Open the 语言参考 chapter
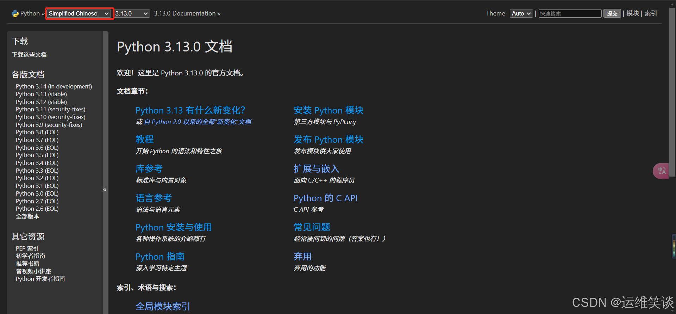The image size is (676, 314). click(x=154, y=198)
